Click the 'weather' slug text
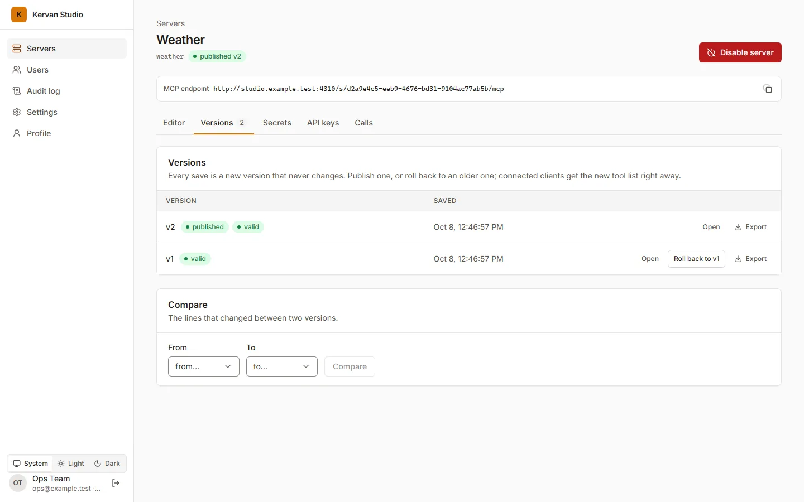804x502 pixels. (x=170, y=56)
